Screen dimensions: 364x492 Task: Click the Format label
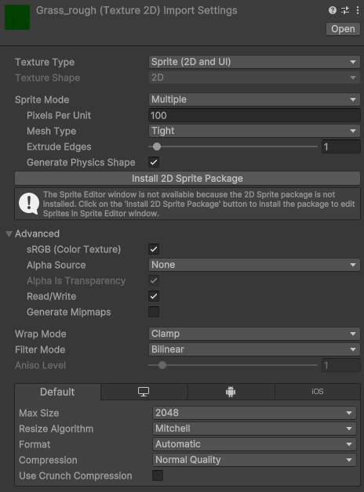[35, 444]
